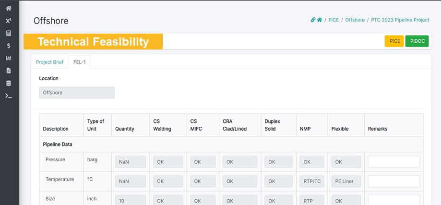Click the Temperature CRA Clad/Lined OK field
The height and width of the screenshot is (205, 441).
(240, 181)
